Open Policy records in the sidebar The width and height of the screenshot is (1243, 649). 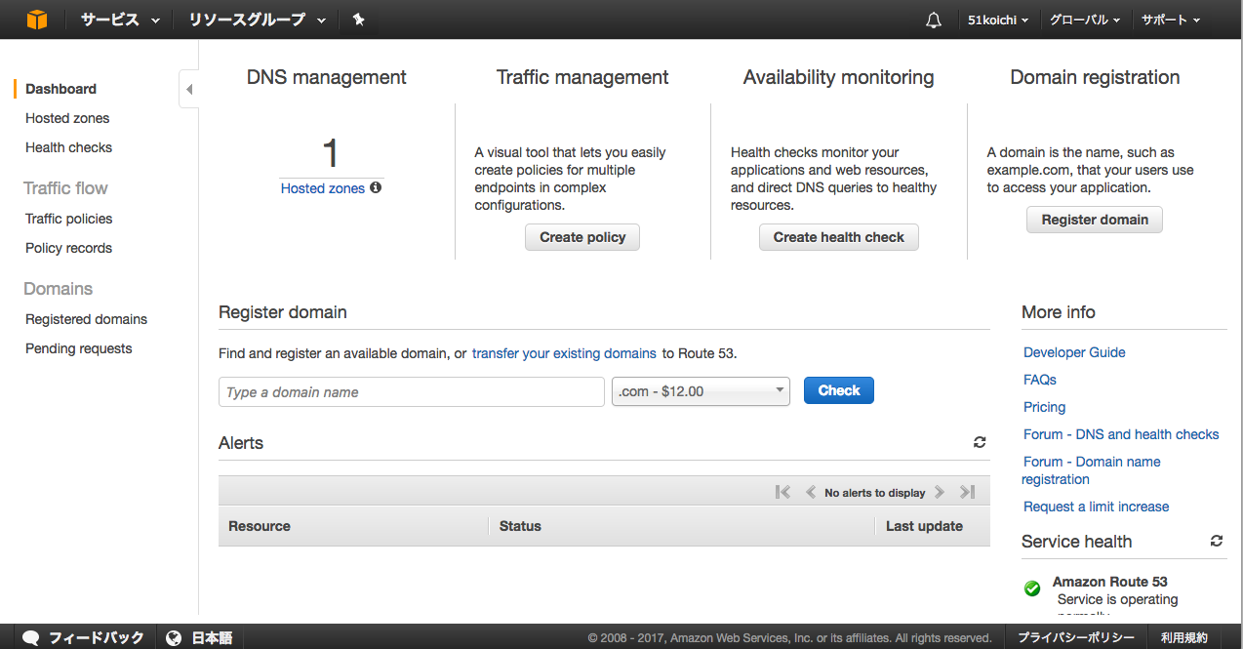(x=68, y=248)
